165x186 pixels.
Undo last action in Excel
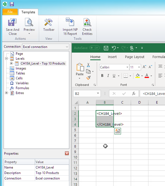[x=114, y=48]
